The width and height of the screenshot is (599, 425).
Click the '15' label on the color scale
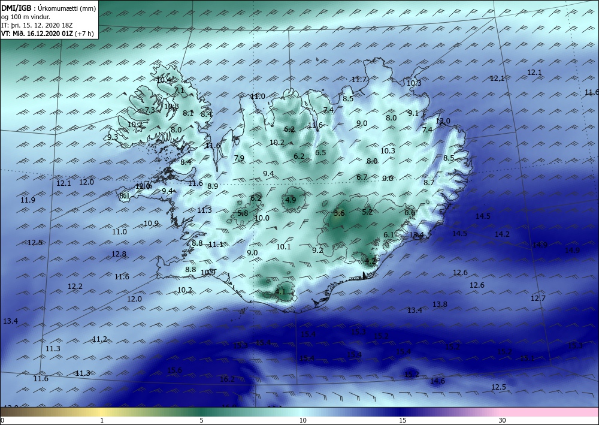pyautogui.click(x=403, y=420)
